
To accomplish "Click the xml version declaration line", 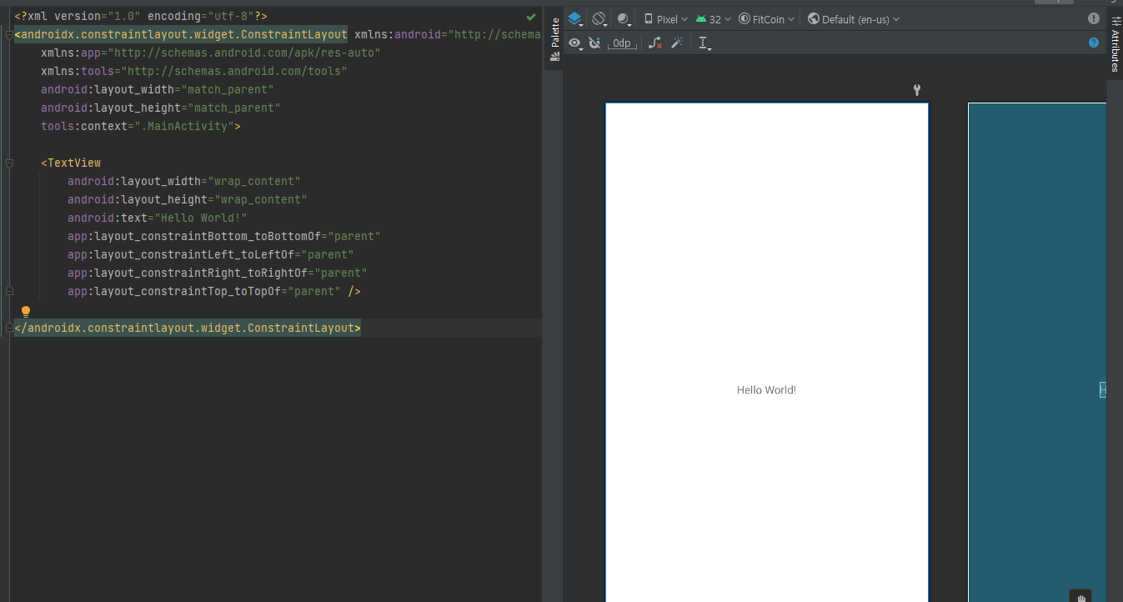I will tap(141, 16).
